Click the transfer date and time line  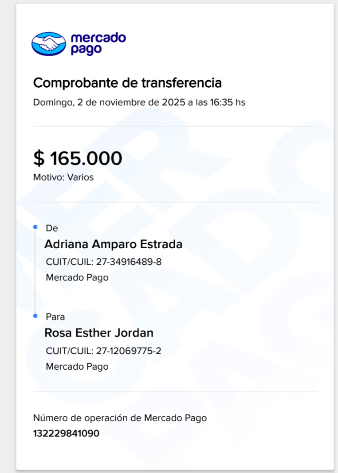tap(139, 102)
